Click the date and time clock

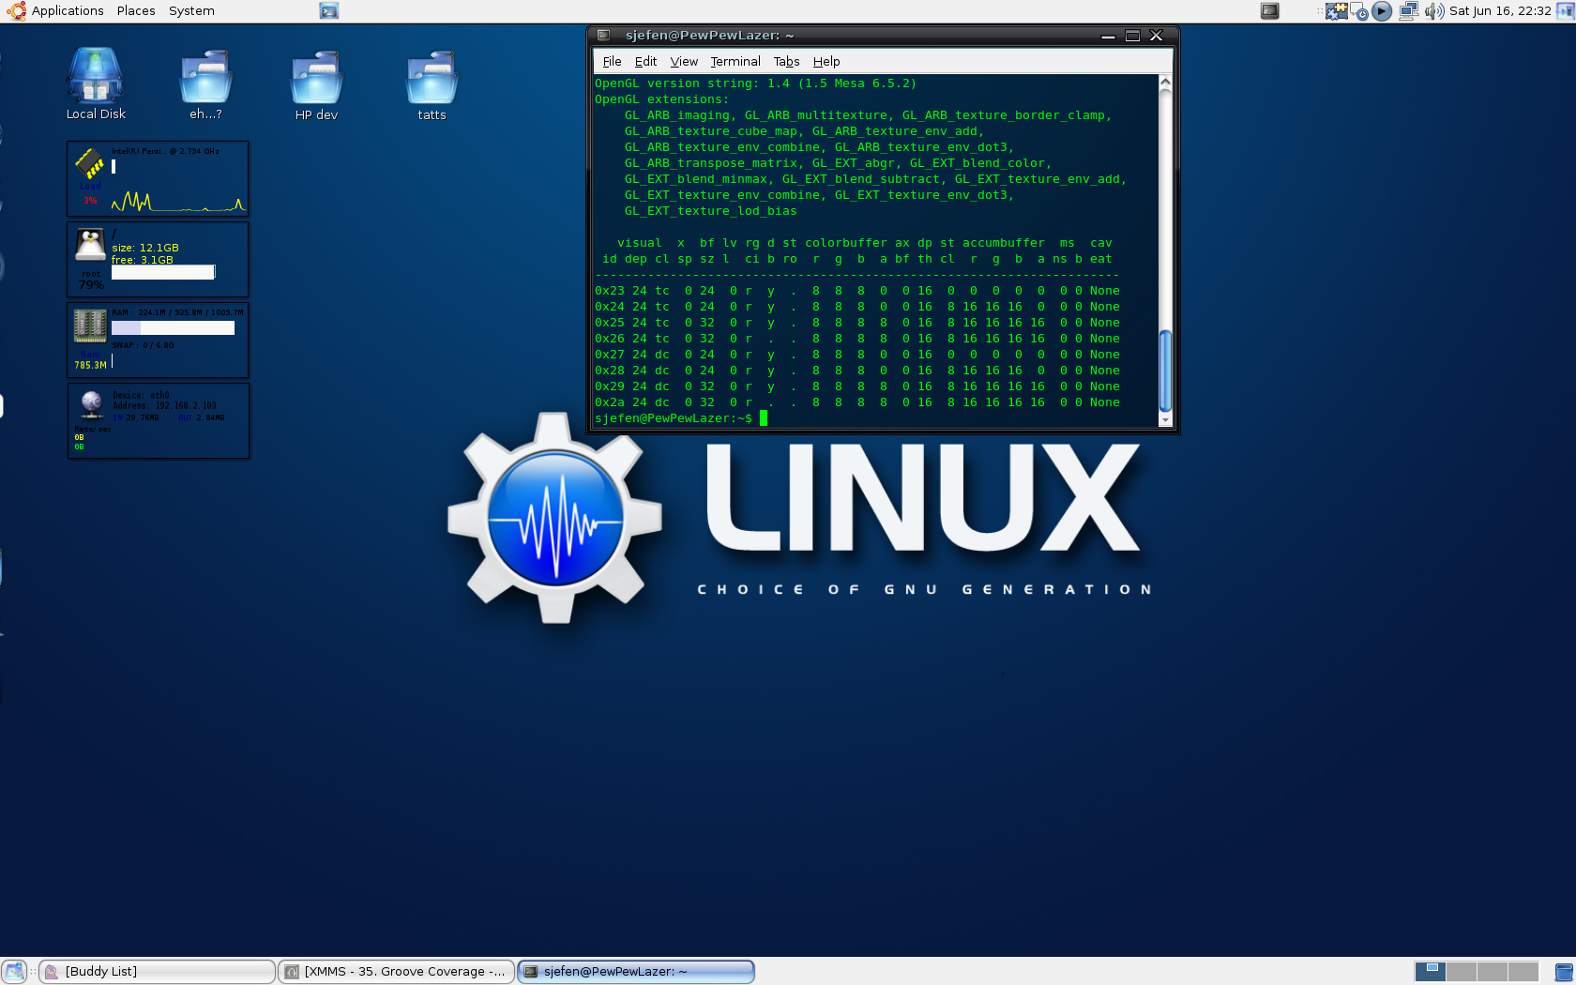click(1500, 11)
